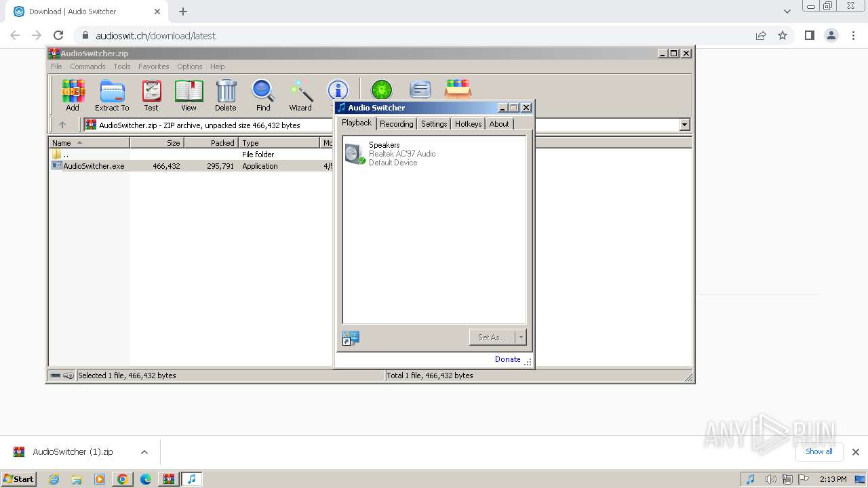
Task: Select AudioSwitcher.exe file row
Action: tap(192, 166)
